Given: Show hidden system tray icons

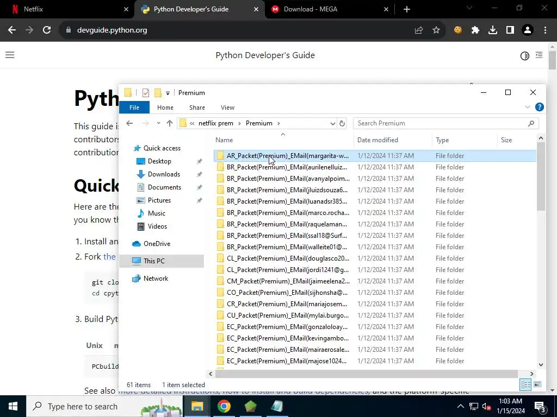Looking at the screenshot, I should coord(460,406).
